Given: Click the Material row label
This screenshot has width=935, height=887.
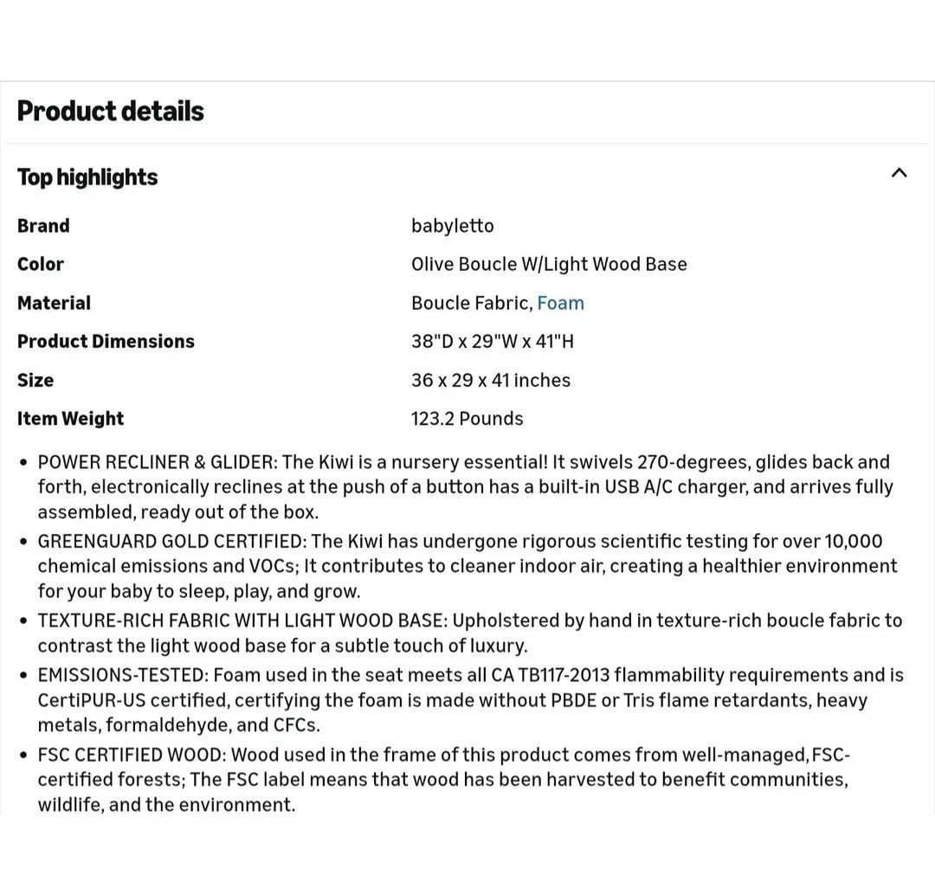Looking at the screenshot, I should [x=54, y=303].
